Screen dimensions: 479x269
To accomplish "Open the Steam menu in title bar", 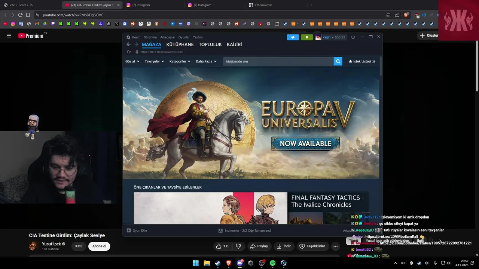I will click(x=133, y=37).
